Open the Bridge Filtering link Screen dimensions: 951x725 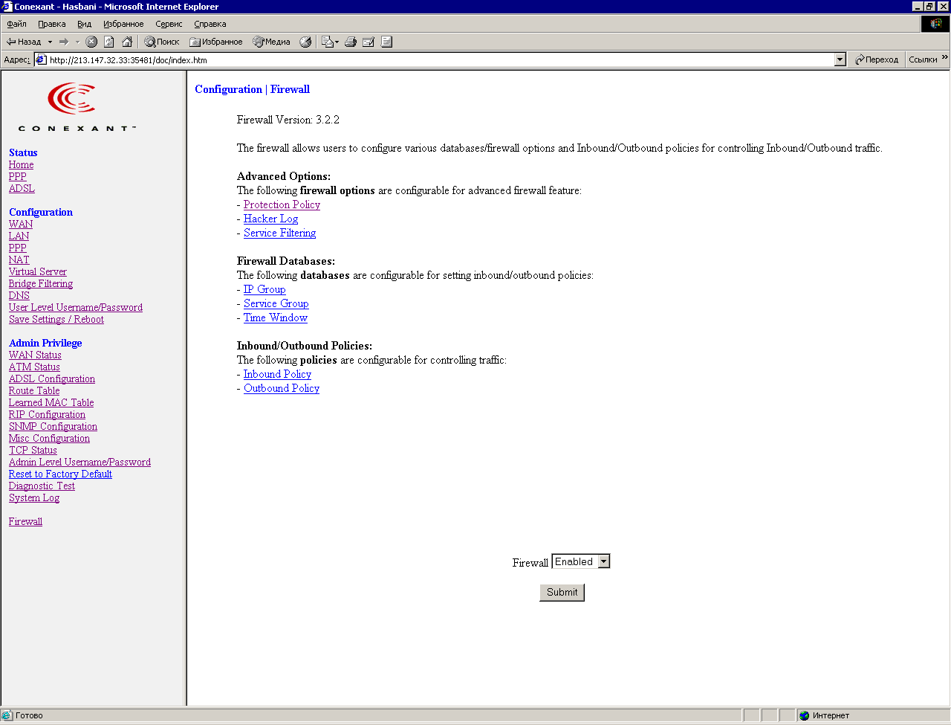coord(41,283)
